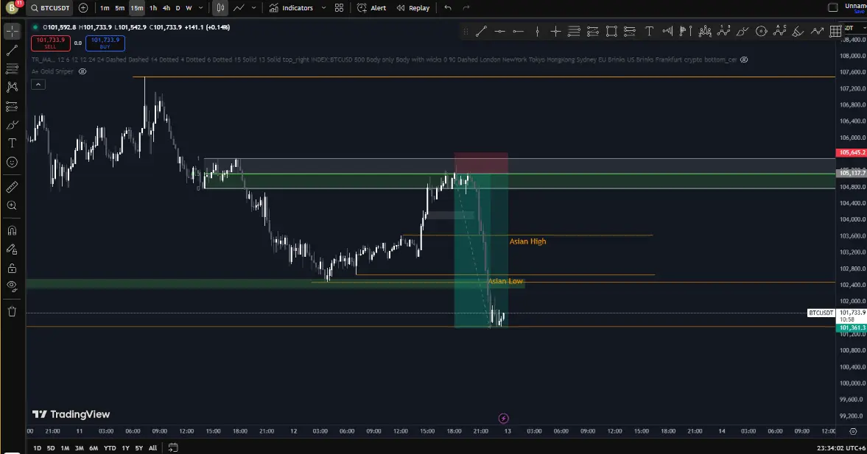Create an Alert
This screenshot has width=867, height=454.
pos(371,8)
